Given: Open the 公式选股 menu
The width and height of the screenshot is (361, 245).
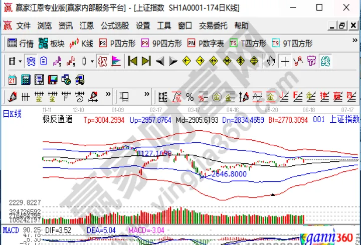Looking at the screenshot, I should [115, 26].
